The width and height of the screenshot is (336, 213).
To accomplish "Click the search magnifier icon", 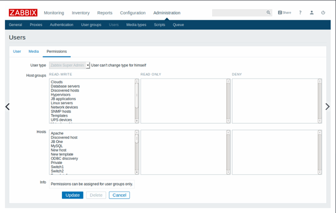I will [x=268, y=12].
